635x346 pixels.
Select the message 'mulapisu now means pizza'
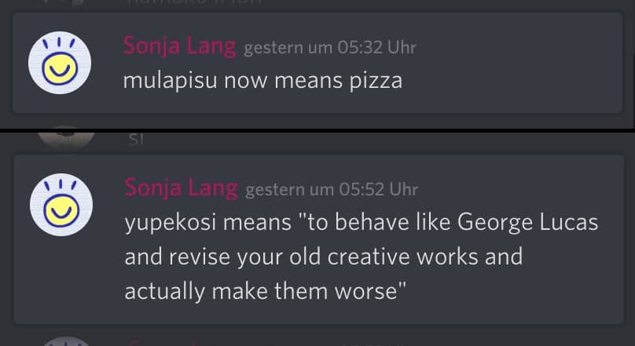262,80
